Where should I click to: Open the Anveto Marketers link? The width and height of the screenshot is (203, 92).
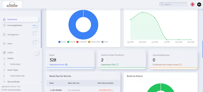click(14, 90)
